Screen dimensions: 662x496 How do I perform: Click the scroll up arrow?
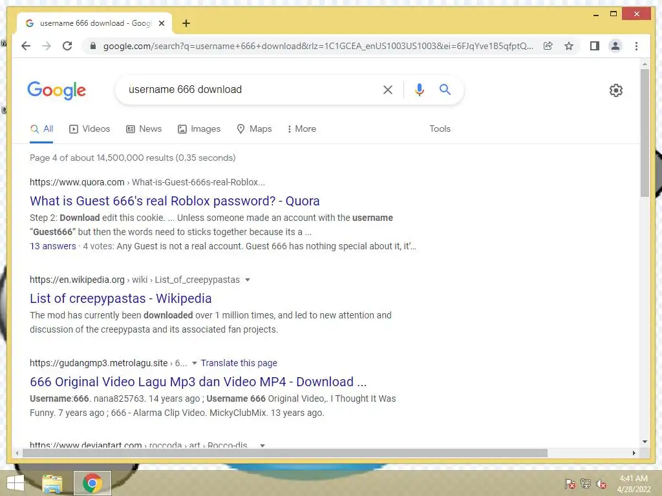click(645, 64)
